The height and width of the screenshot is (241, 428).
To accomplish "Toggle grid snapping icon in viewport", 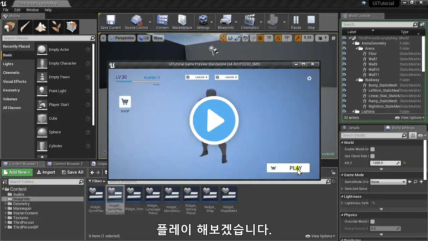I will 260,38.
